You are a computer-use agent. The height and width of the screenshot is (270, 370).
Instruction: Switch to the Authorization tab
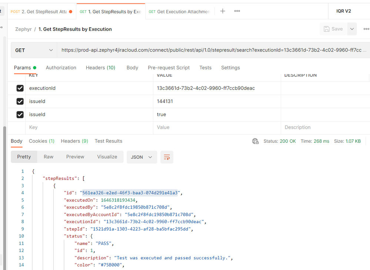click(61, 68)
